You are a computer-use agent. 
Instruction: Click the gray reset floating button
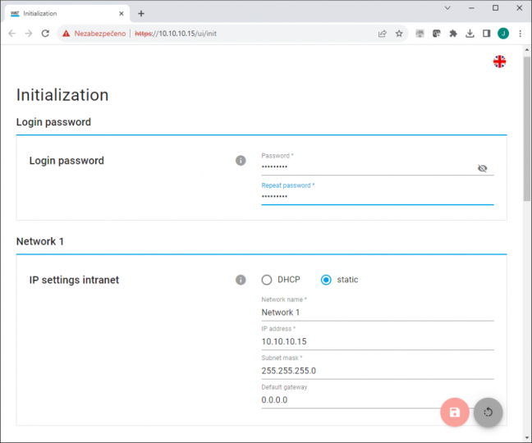coord(488,412)
